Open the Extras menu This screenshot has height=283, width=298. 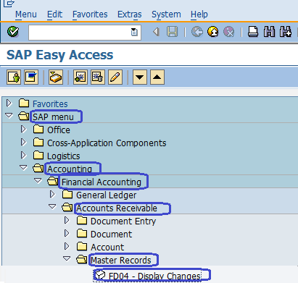130,14
